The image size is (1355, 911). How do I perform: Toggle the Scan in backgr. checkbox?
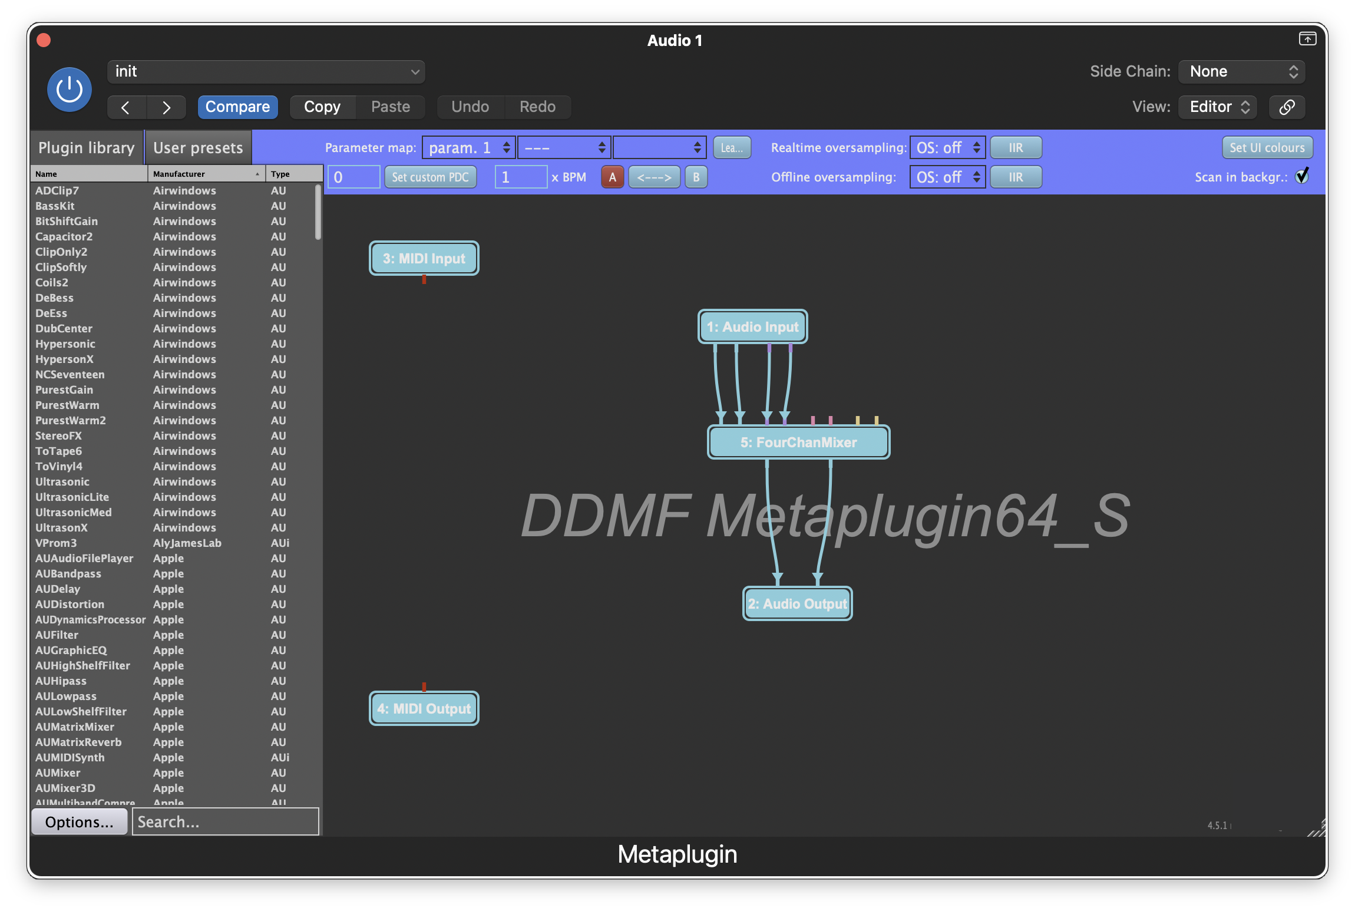pos(1302,176)
